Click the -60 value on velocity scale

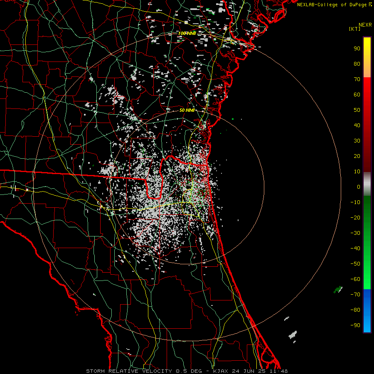355,279
